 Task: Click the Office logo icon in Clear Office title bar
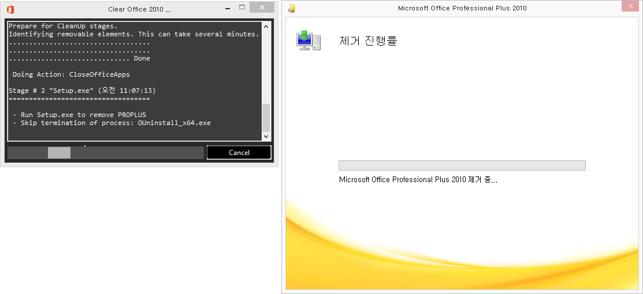tap(10, 9)
